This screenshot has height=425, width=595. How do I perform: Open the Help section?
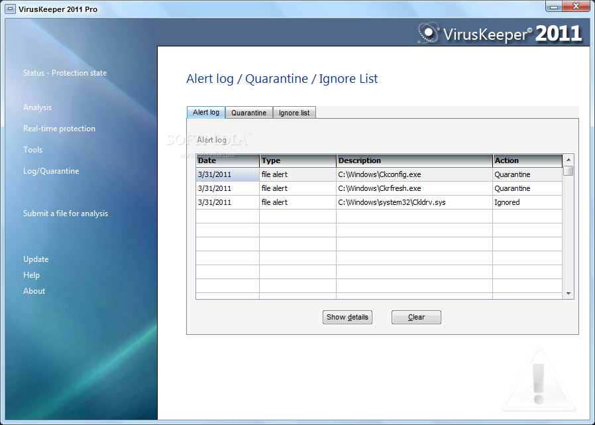click(31, 275)
